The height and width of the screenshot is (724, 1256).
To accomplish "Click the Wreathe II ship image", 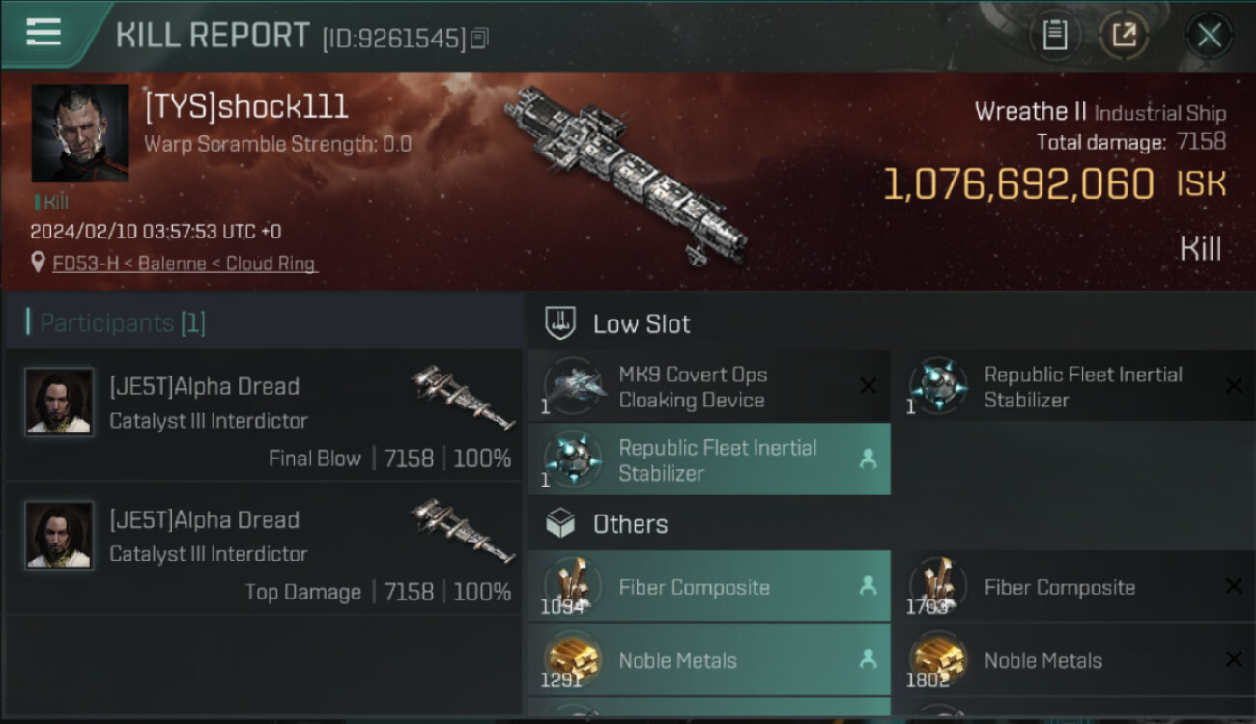I will click(626, 174).
